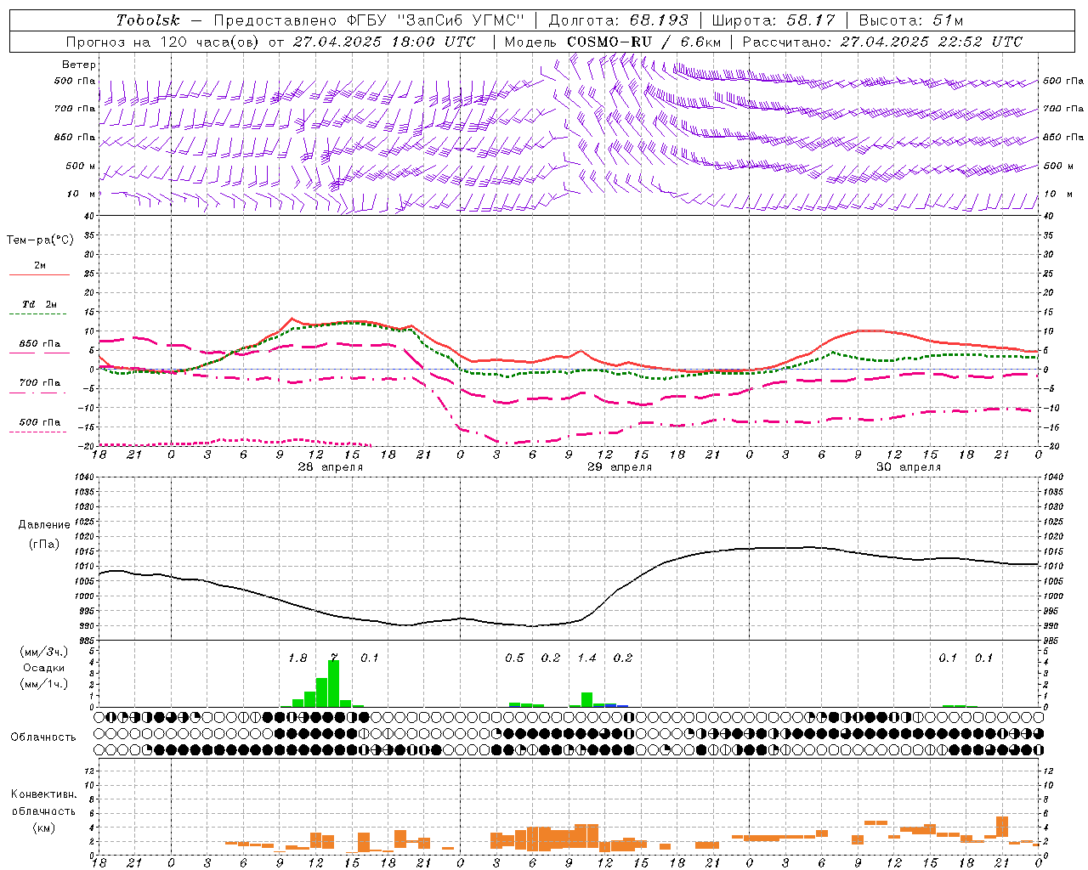This screenshot has width=1088, height=870.
Task: Click the "28 апреля" date label
Action: [x=331, y=467]
